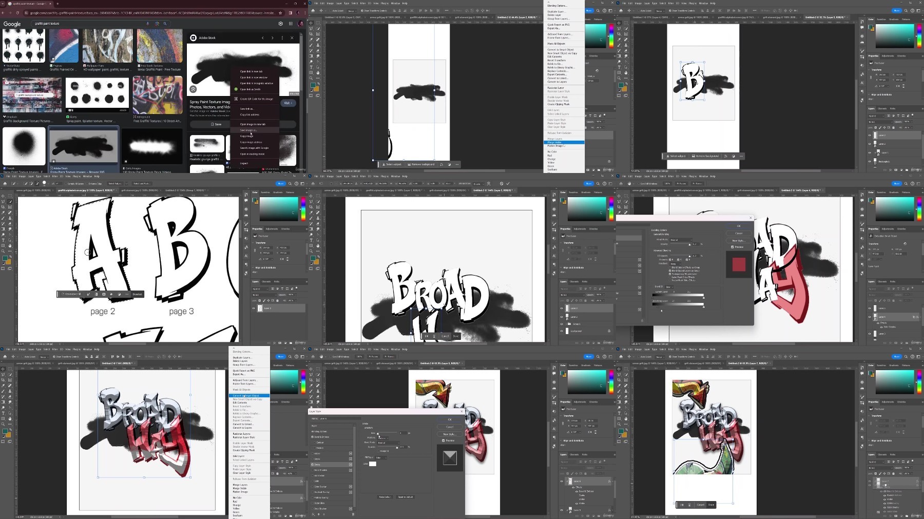Click the Google Lens search-by-image icon

[156, 24]
